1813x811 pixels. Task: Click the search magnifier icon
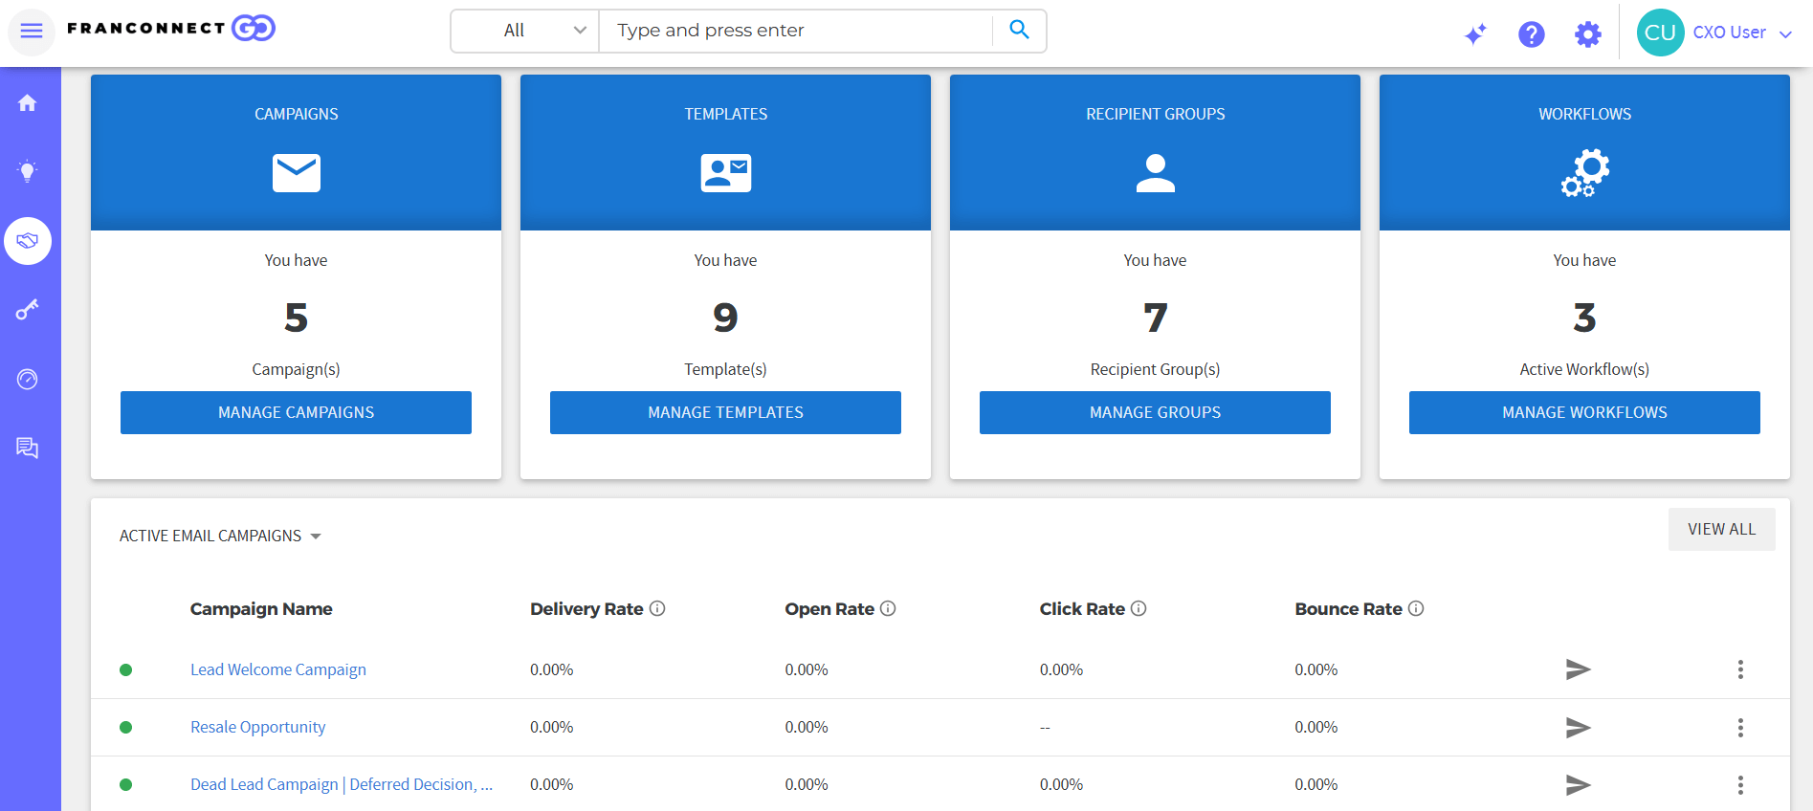1020,30
